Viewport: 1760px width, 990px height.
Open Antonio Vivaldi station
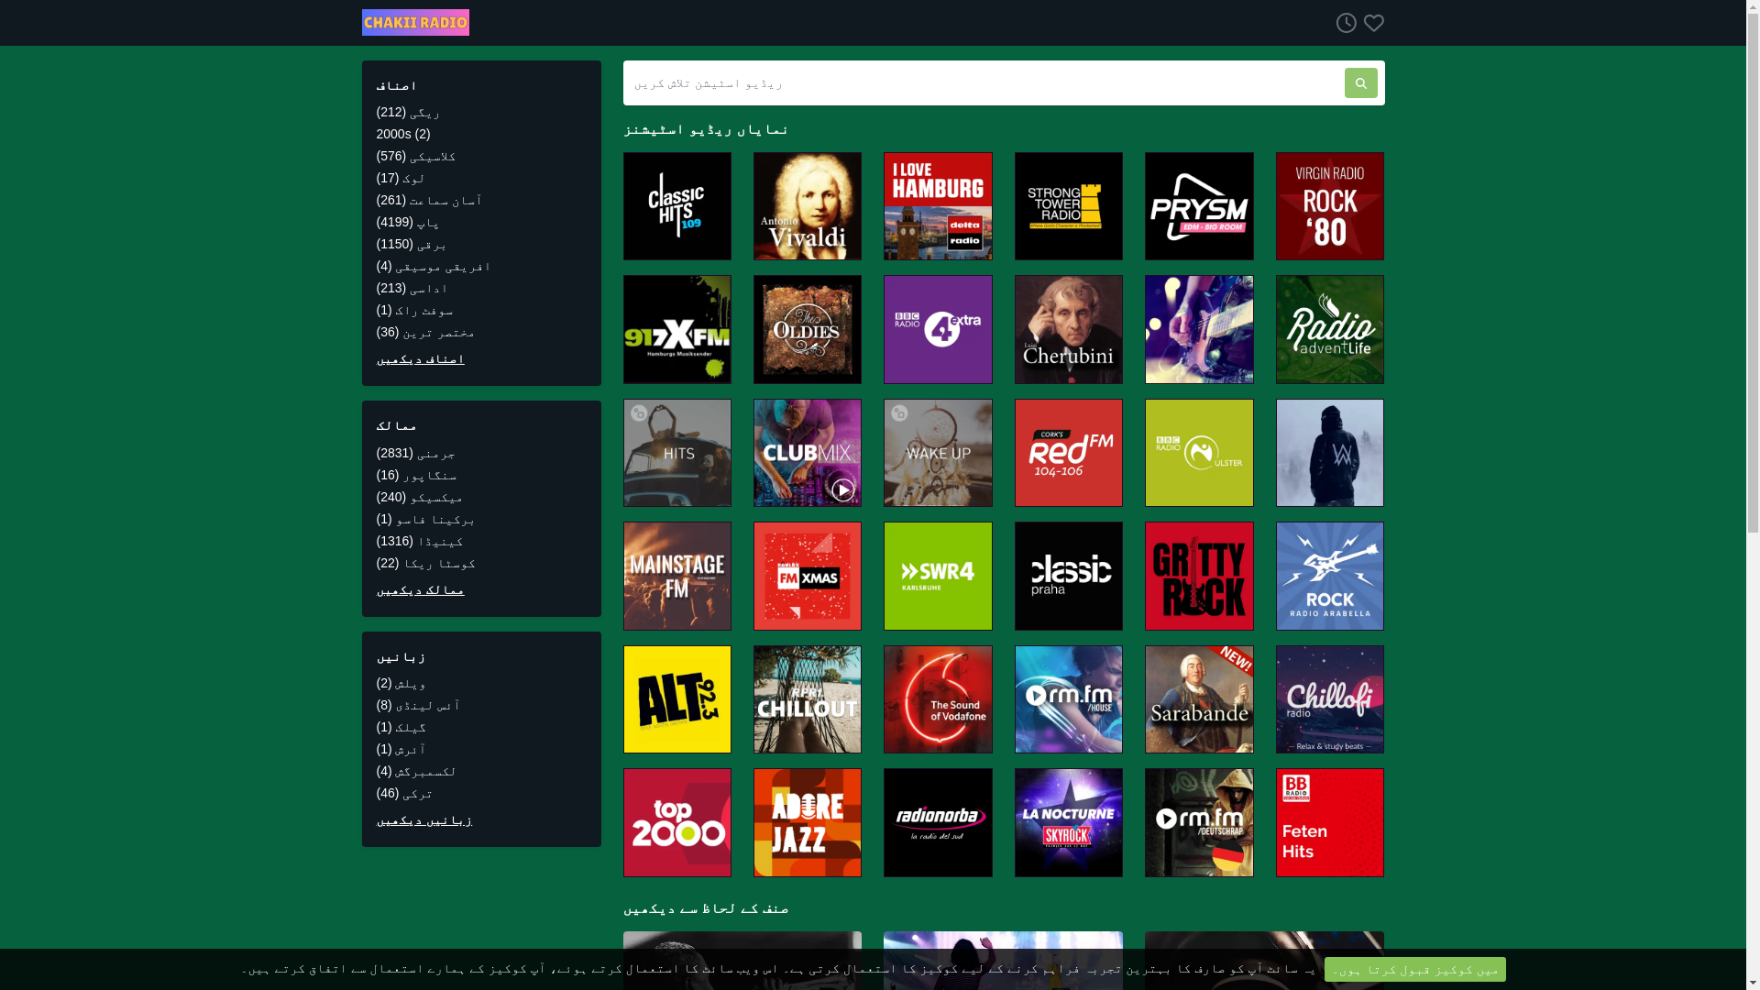[808, 206]
